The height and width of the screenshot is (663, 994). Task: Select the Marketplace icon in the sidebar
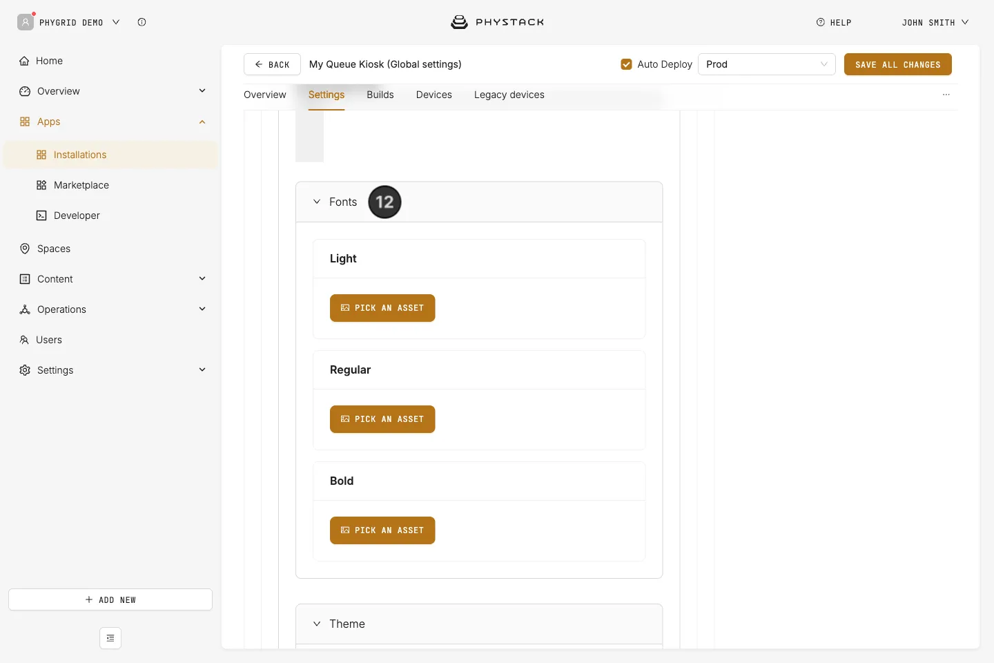coord(41,185)
